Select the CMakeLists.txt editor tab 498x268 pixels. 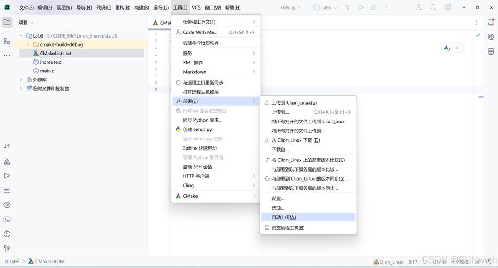pyautogui.click(x=161, y=23)
